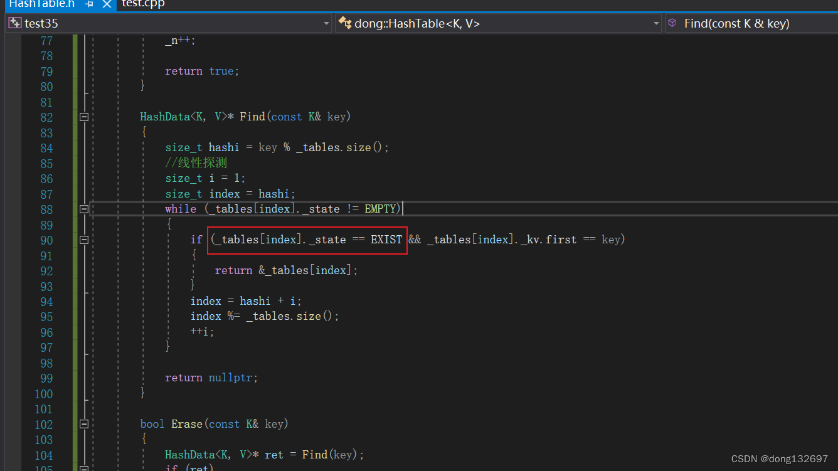The height and width of the screenshot is (471, 838).
Task: Click '_kv.first == key' in the if condition
Action: (x=571, y=240)
